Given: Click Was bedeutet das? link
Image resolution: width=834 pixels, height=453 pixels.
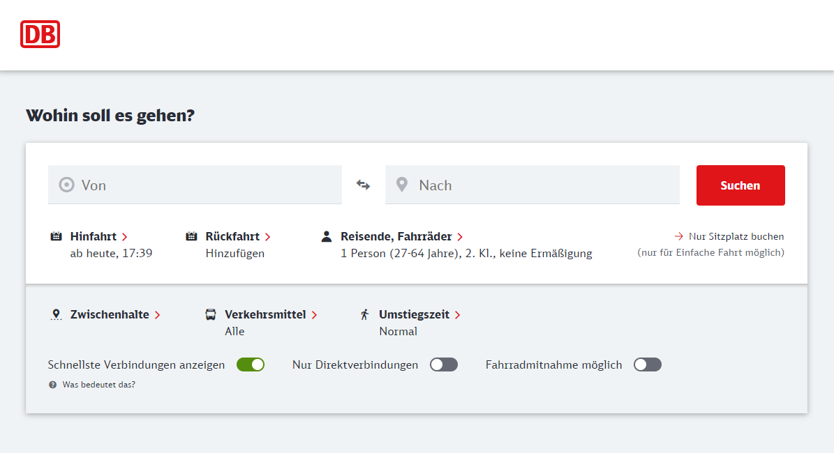Looking at the screenshot, I should (99, 385).
